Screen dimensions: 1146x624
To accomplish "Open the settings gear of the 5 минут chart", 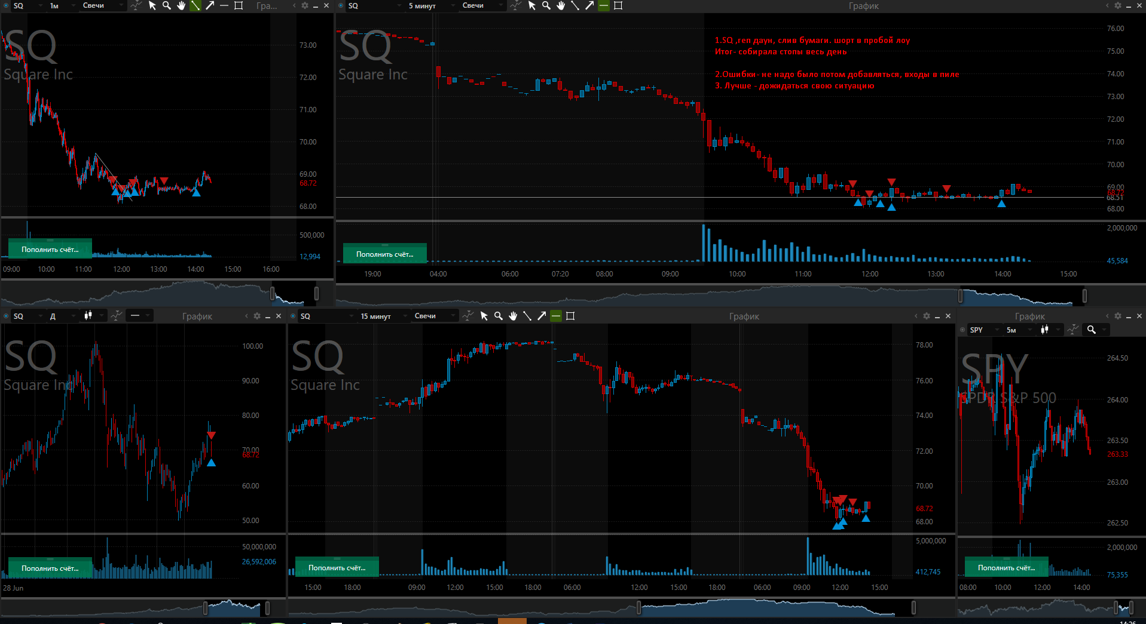I will [x=1118, y=5].
